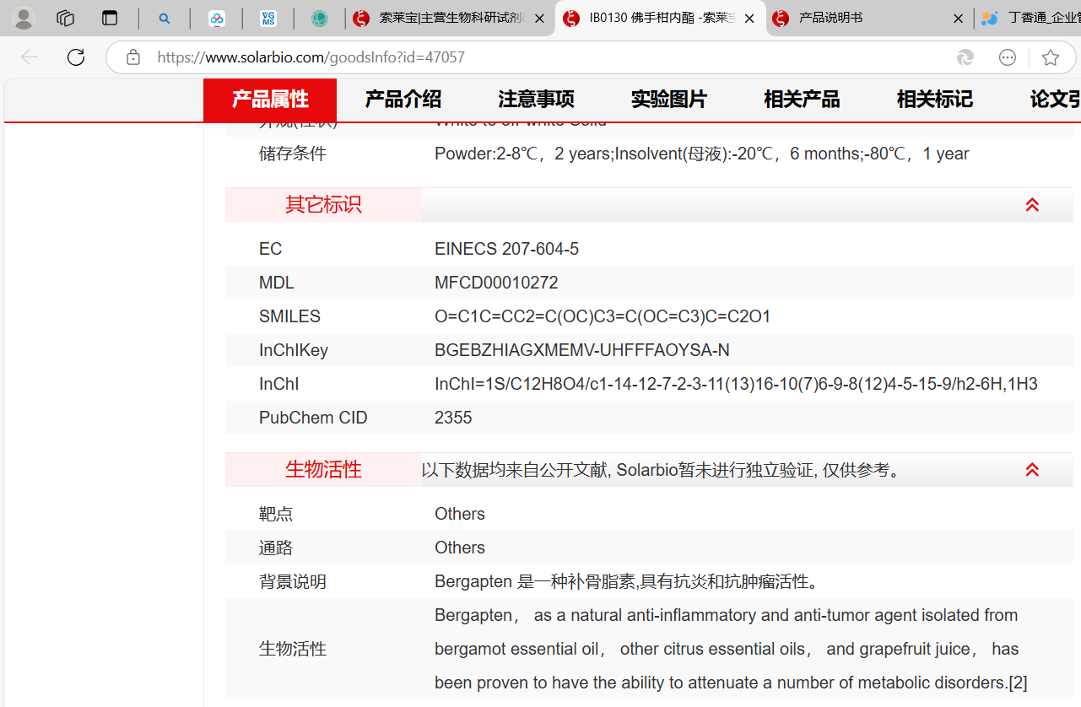
Task: Click the red and blue extension icon
Action: click(x=218, y=18)
